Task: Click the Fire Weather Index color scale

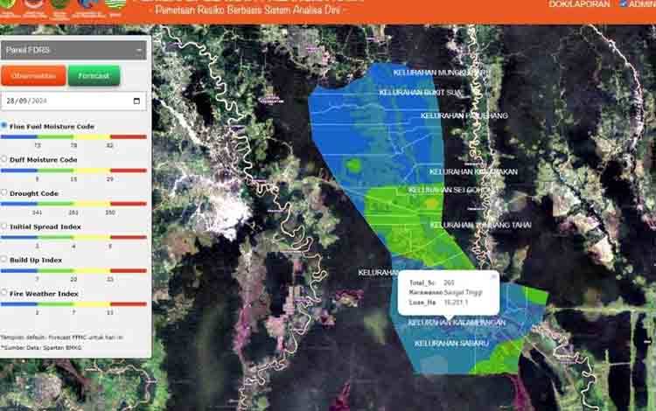Action: click(x=73, y=304)
